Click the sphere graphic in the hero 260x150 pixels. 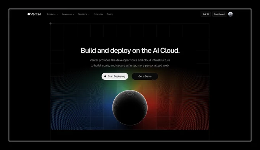[130, 107]
